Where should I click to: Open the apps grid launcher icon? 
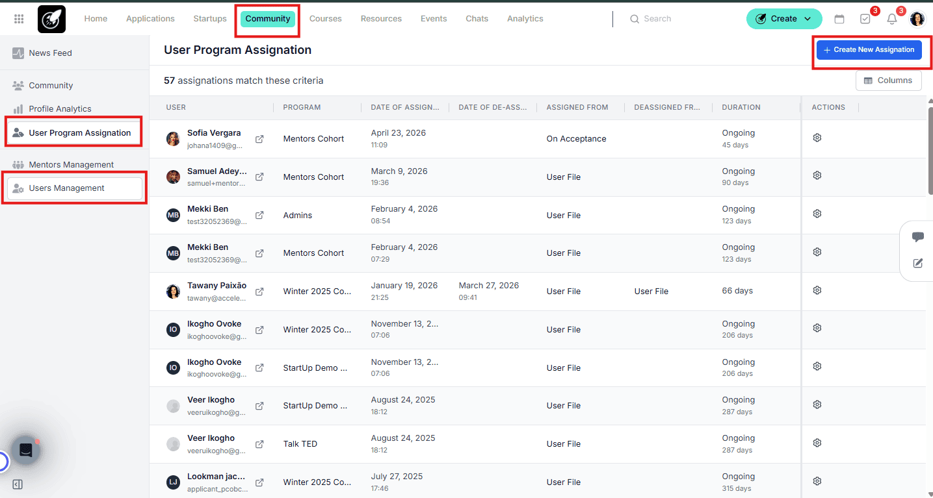click(x=19, y=19)
